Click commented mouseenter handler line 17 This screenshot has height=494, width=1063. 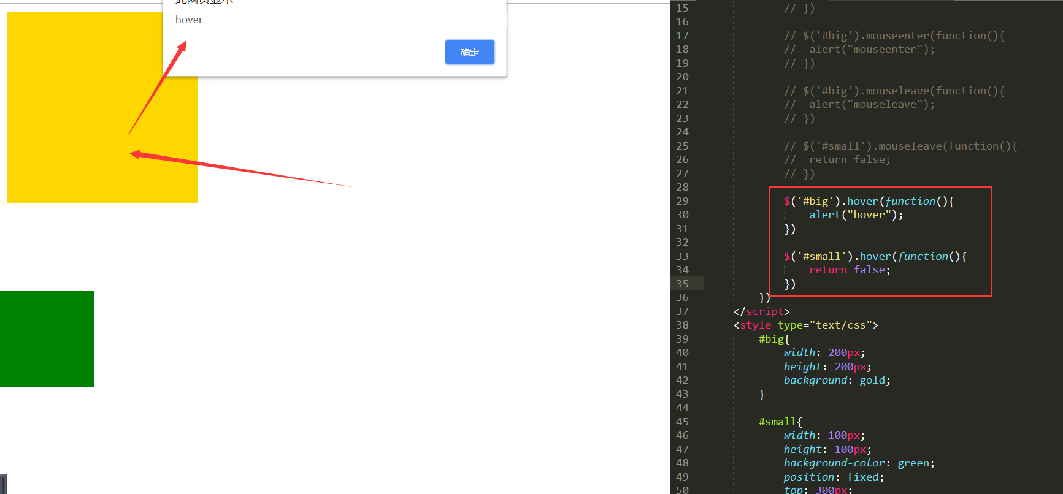[894, 36]
